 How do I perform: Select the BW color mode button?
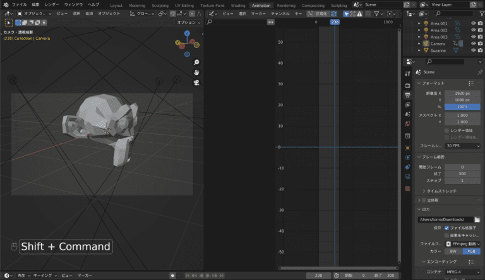point(453,252)
